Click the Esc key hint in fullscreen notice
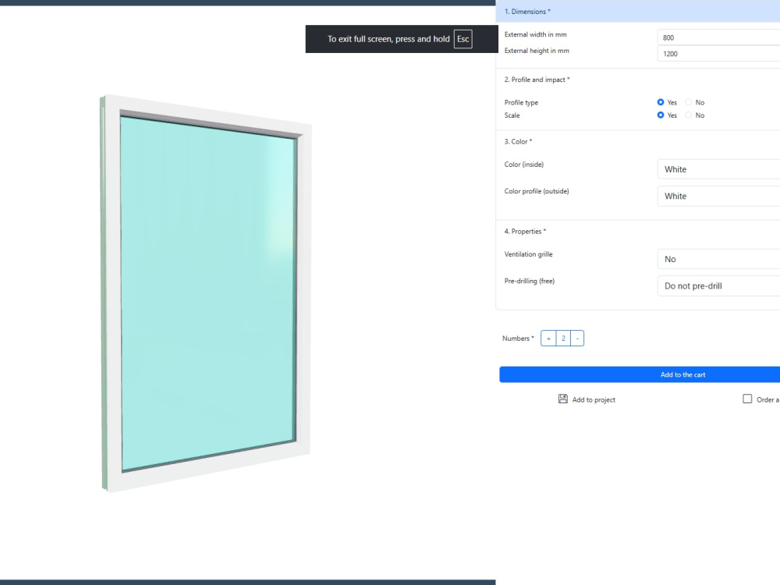780x585 pixels. (x=463, y=39)
